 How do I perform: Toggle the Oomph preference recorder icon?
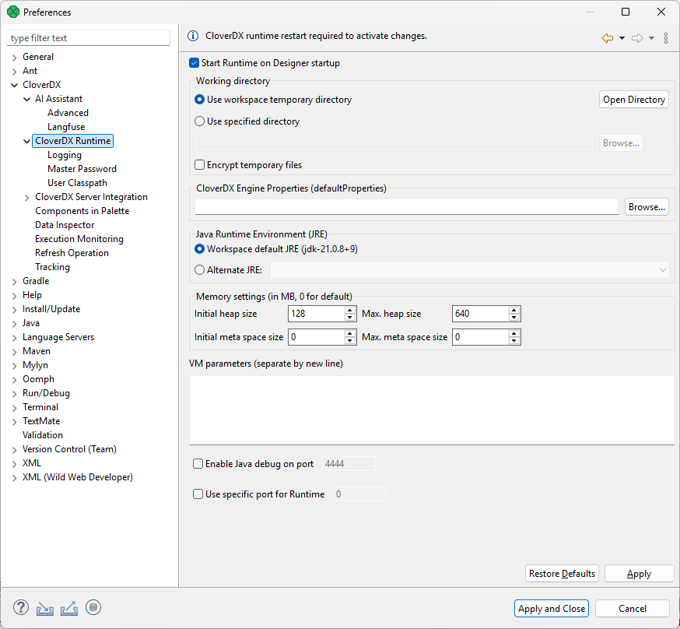pos(93,607)
